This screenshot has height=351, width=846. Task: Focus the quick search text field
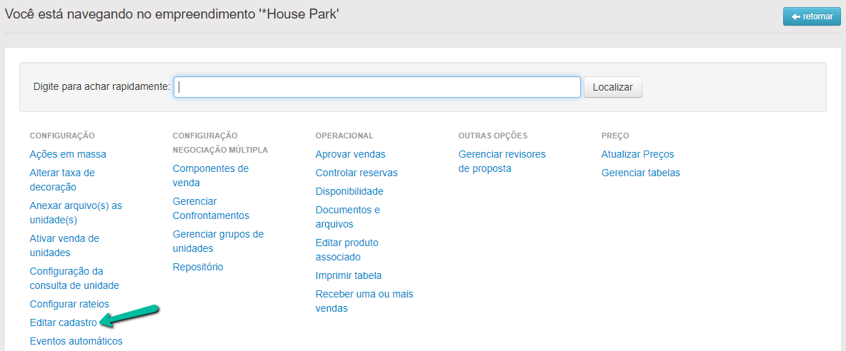[x=377, y=87]
